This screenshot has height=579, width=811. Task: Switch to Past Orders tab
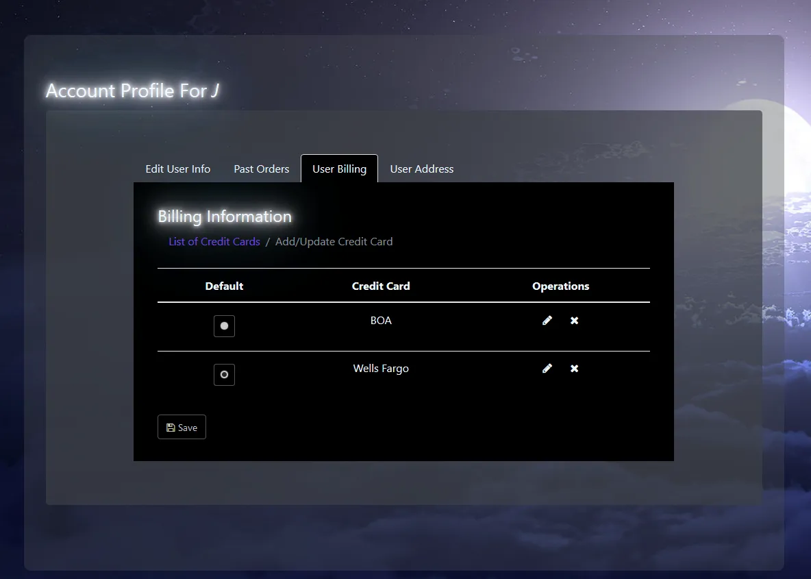[261, 169]
